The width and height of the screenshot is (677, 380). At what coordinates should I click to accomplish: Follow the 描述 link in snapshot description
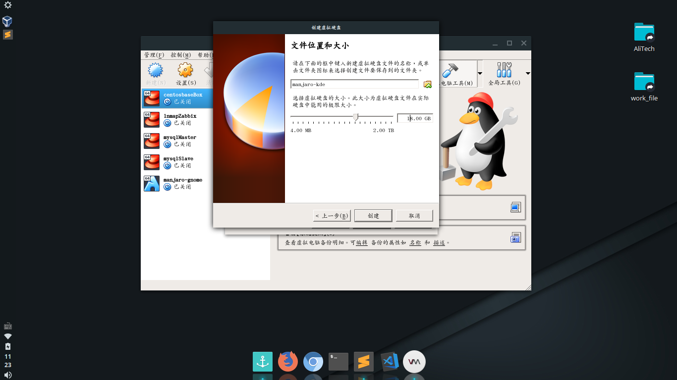pyautogui.click(x=439, y=243)
